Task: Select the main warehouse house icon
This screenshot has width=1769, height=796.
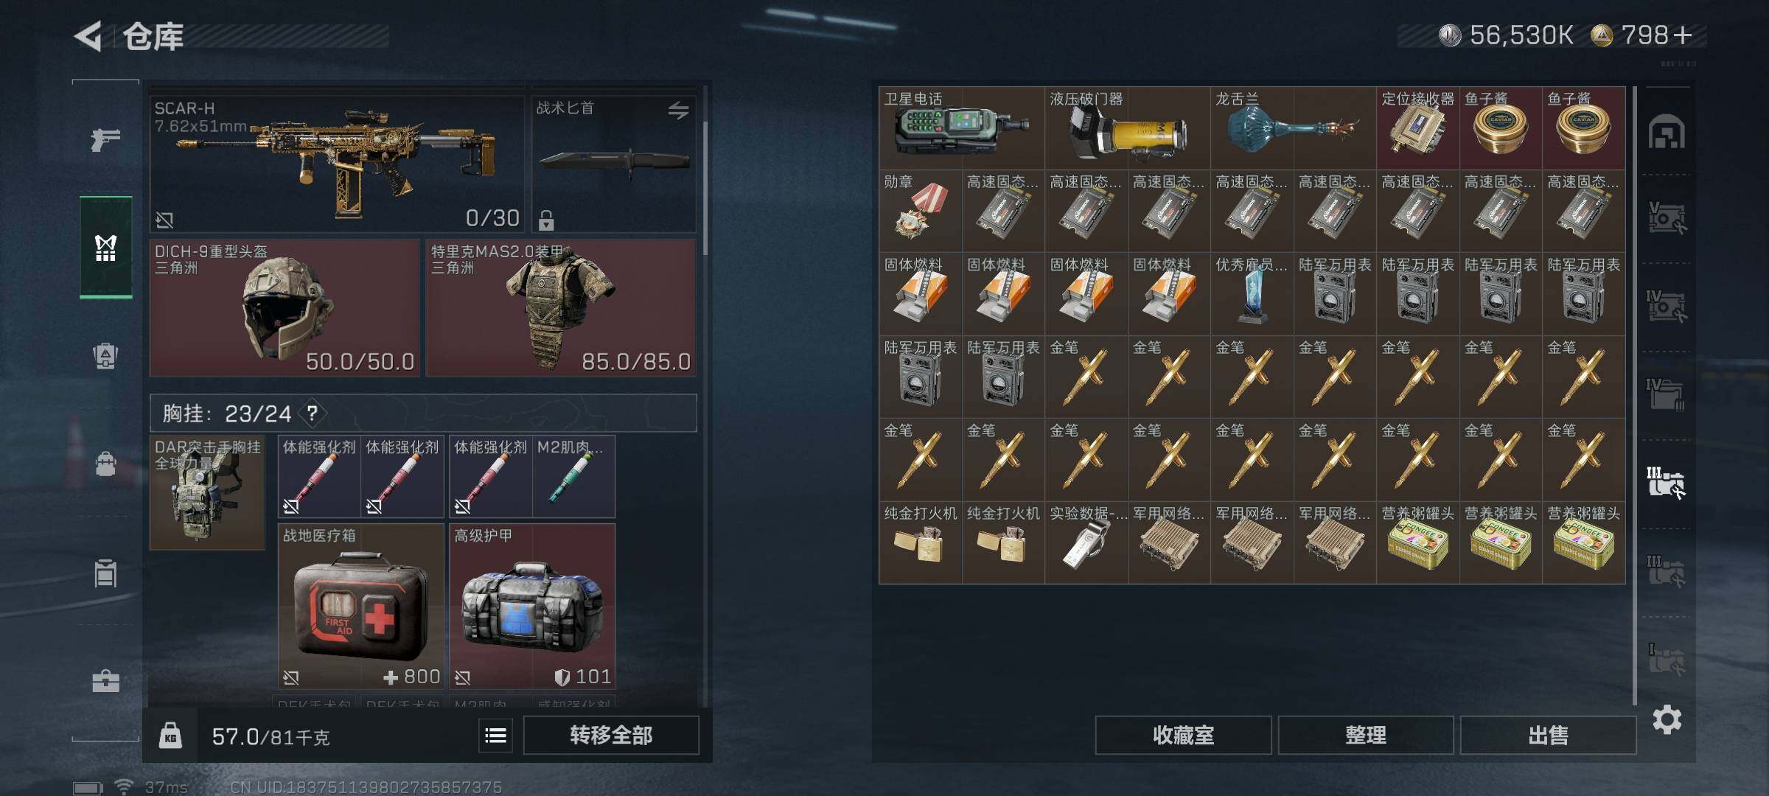Action: (1667, 133)
